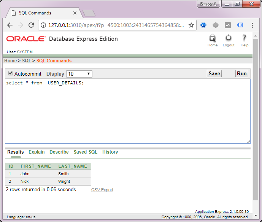Open the Saved SQL tab
262x222 pixels.
point(86,152)
